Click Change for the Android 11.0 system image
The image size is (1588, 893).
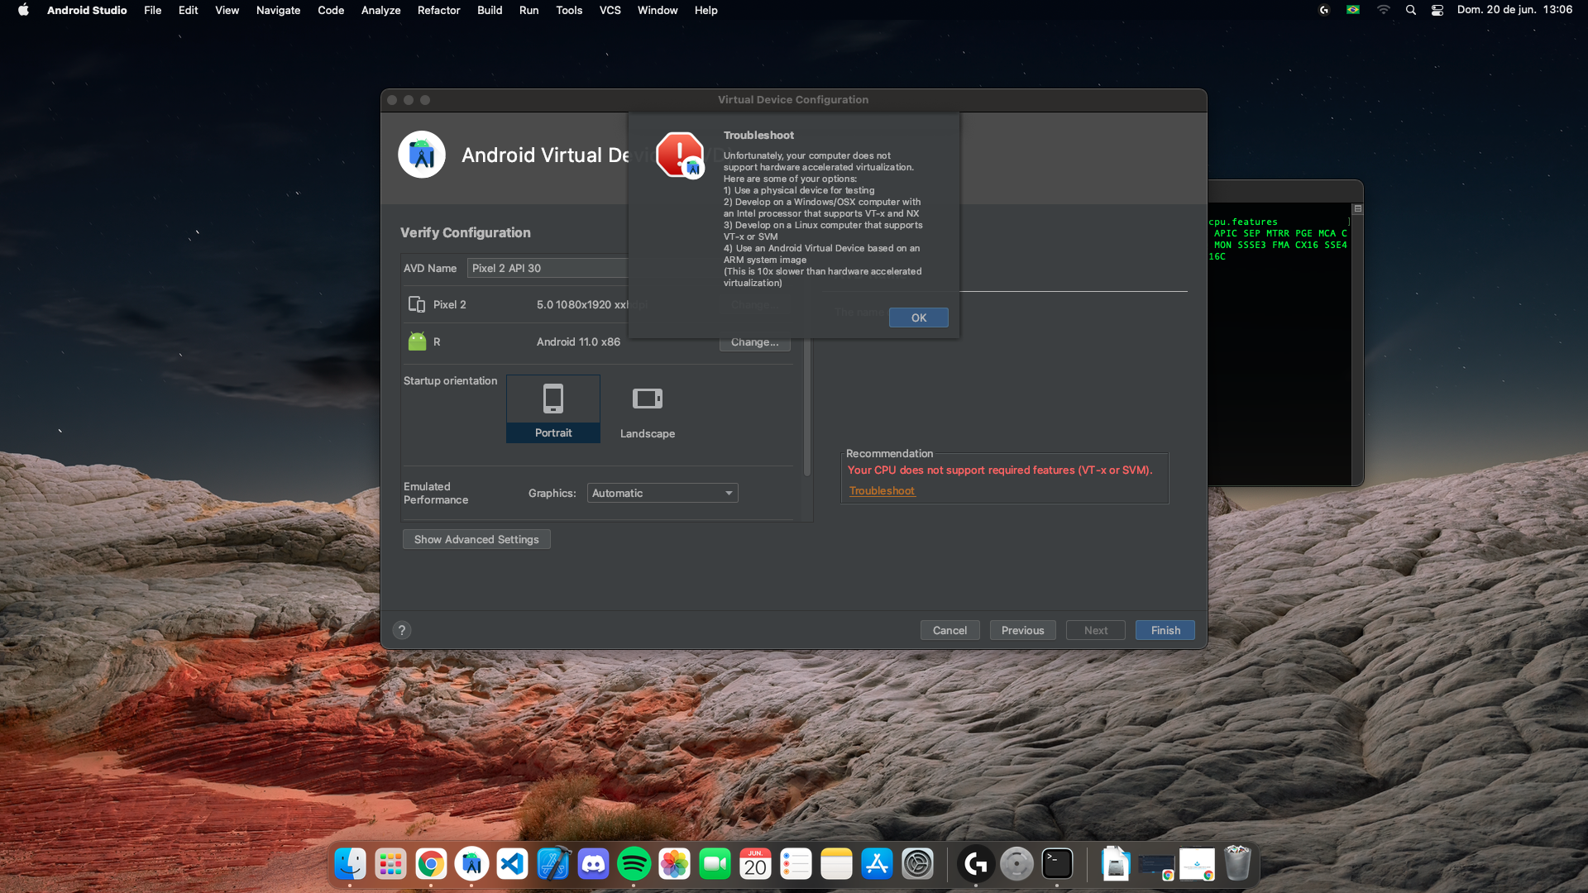[754, 342]
